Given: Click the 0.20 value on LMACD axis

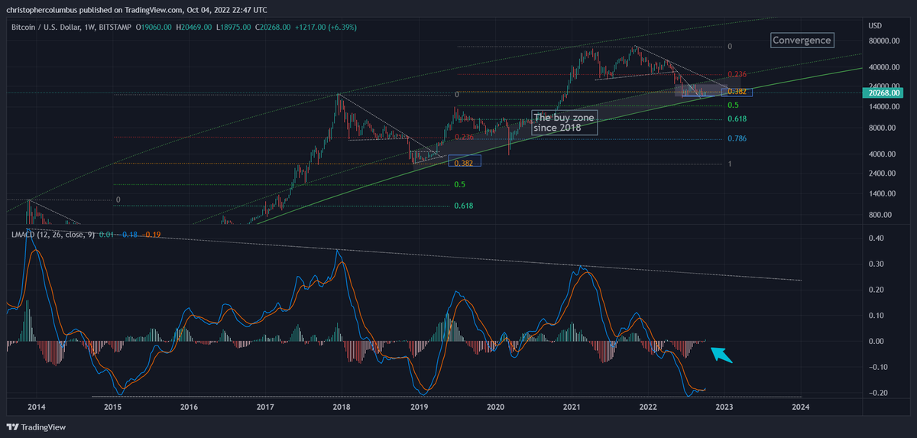Looking at the screenshot, I should (x=877, y=290).
